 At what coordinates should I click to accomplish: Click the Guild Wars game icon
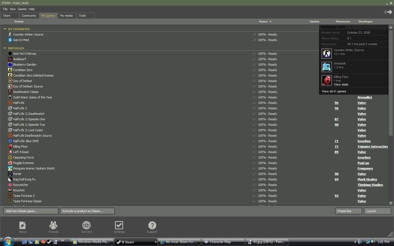coord(10,97)
